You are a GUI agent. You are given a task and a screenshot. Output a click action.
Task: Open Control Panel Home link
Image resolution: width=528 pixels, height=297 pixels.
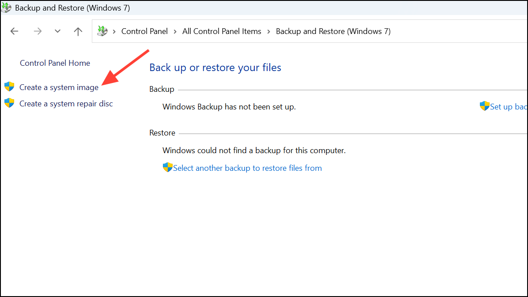click(x=55, y=63)
